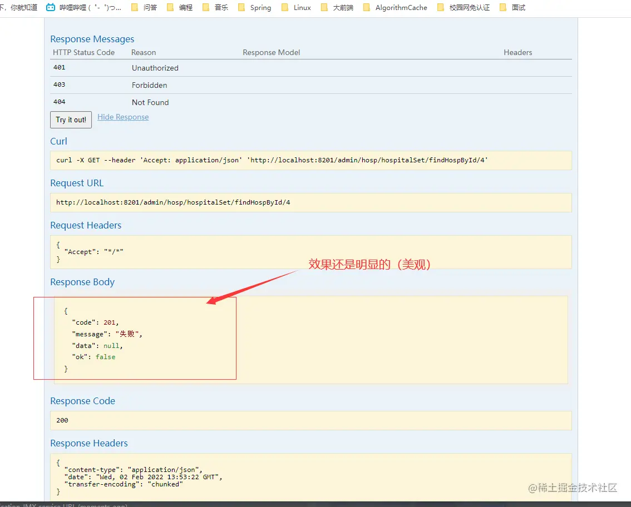The width and height of the screenshot is (631, 507).
Task: Click the curl command text box
Action: coord(311,160)
